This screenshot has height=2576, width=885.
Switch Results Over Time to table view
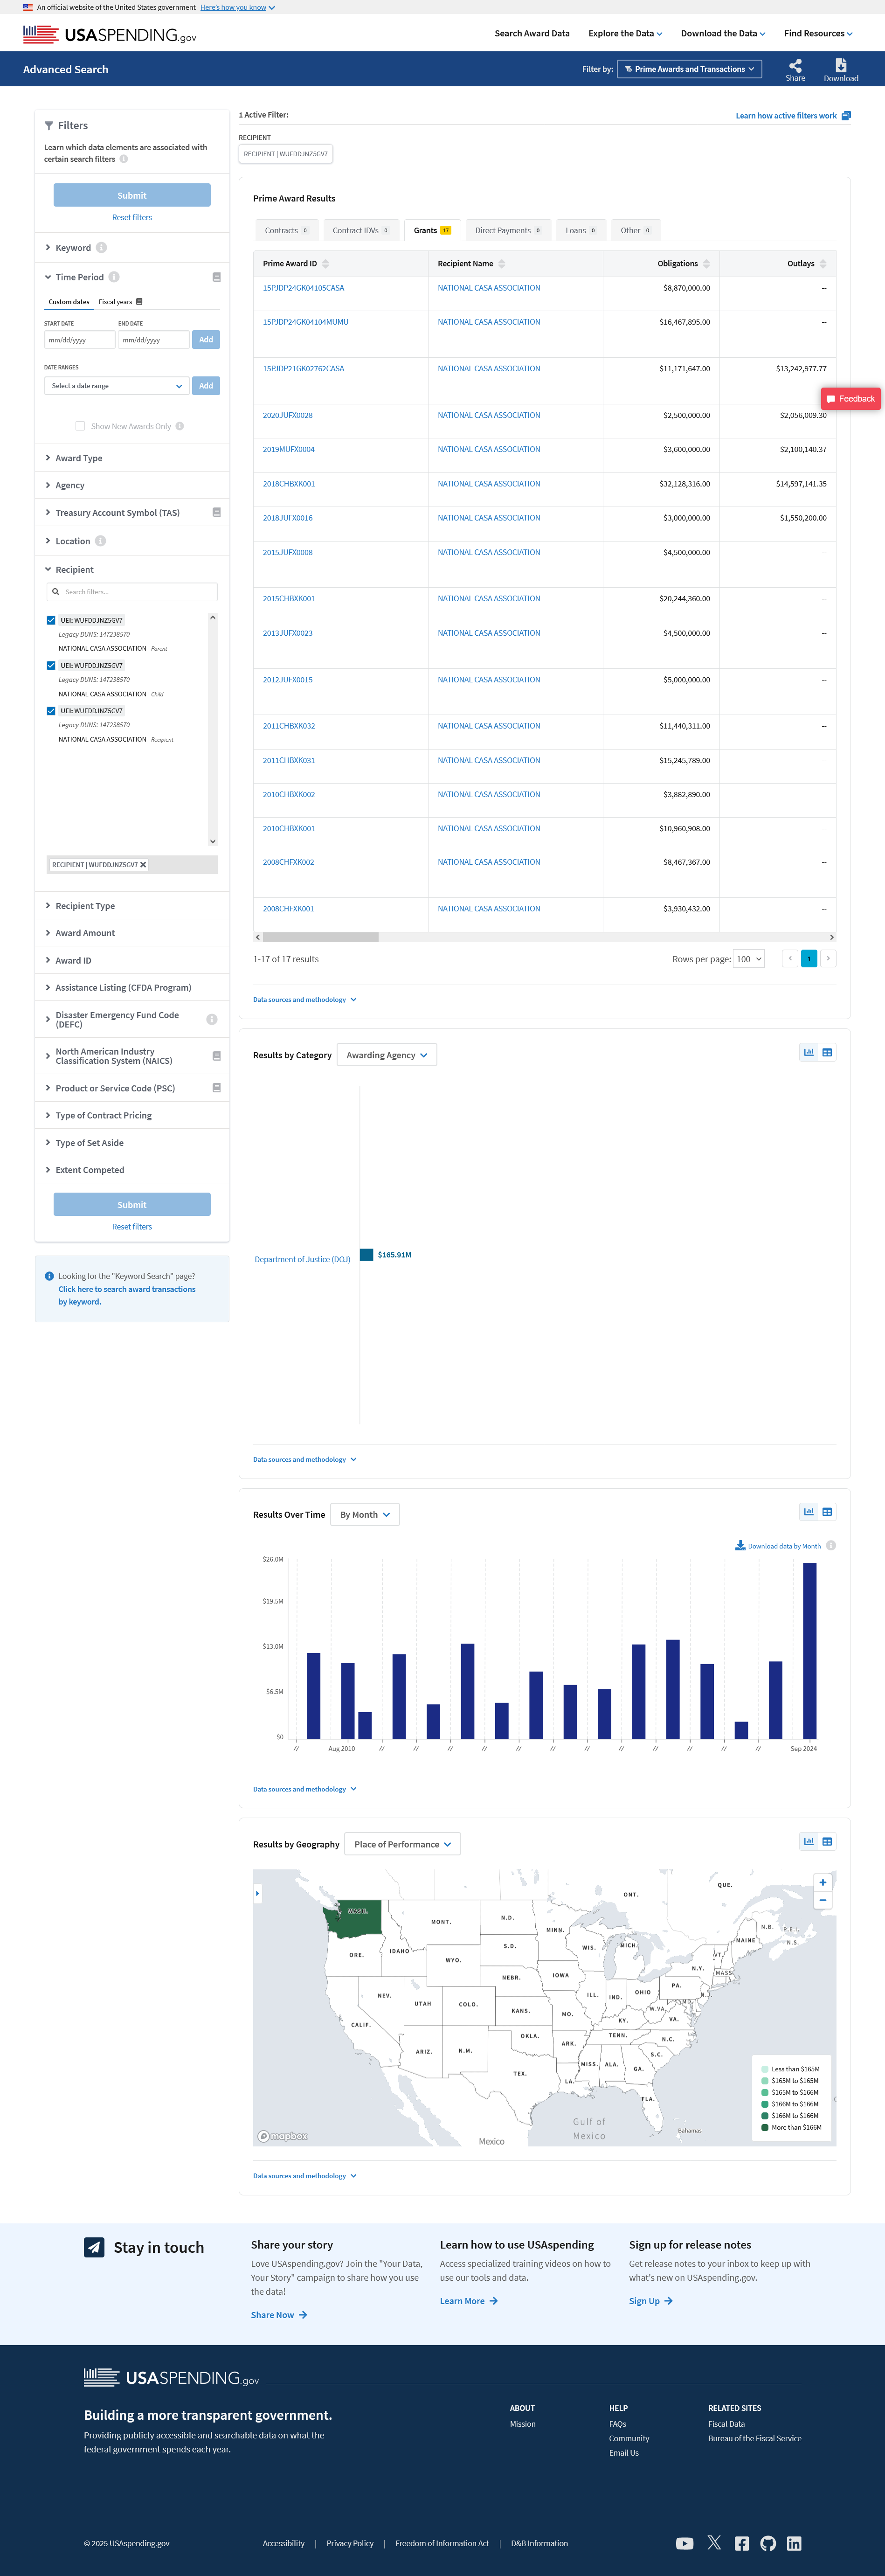(827, 1511)
